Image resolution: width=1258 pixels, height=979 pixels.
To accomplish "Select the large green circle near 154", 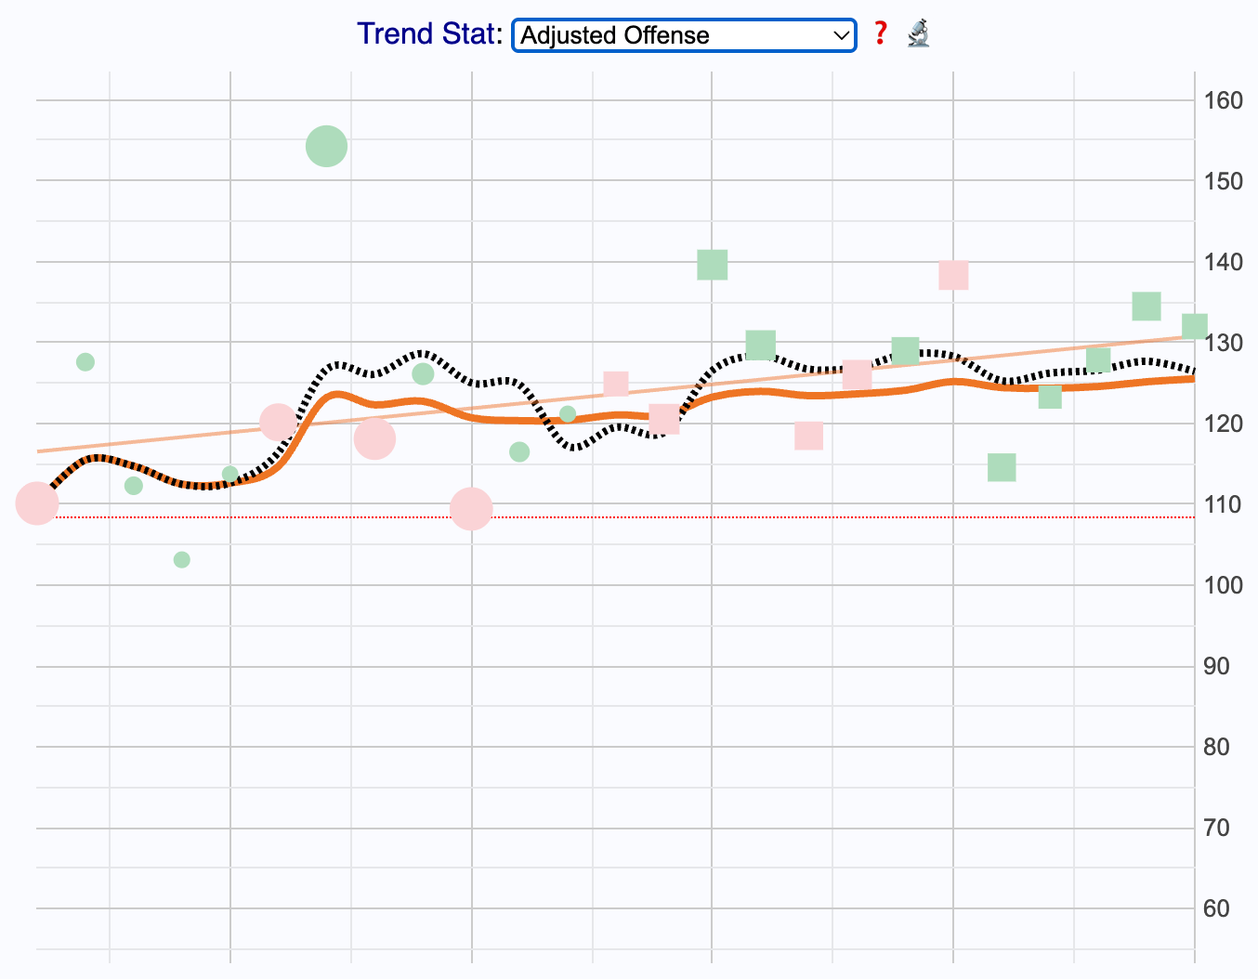I will click(326, 146).
